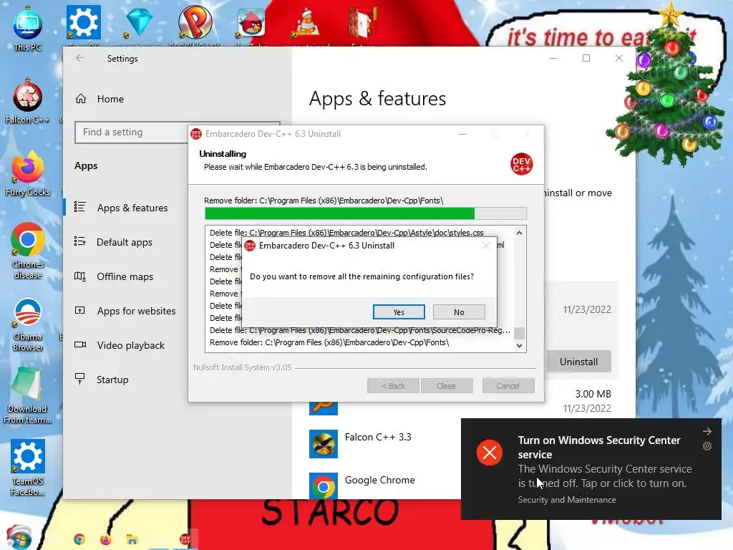Open the red card desktop icon
733x550 pixels.
362,22
